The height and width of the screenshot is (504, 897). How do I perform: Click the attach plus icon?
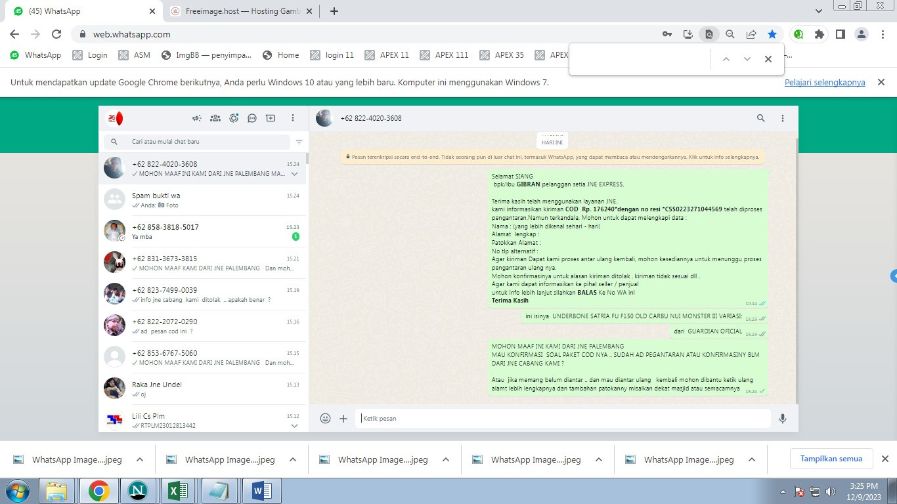[343, 418]
